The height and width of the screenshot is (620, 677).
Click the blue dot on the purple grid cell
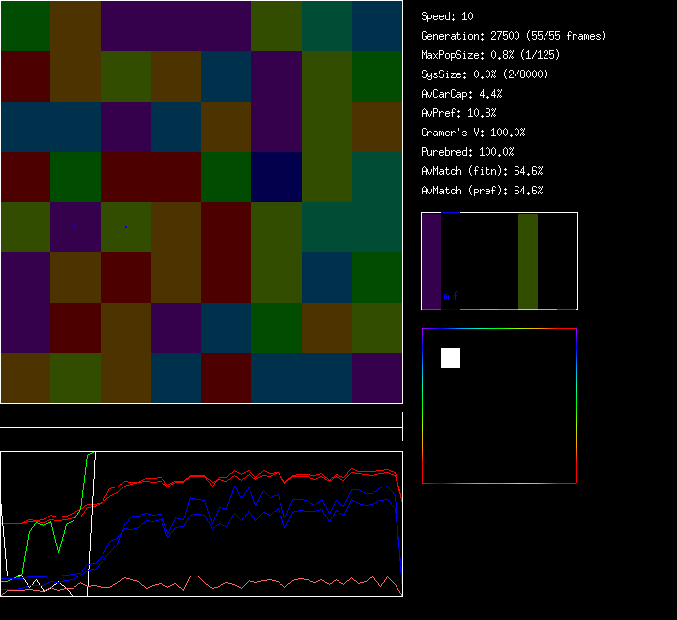pos(75,226)
